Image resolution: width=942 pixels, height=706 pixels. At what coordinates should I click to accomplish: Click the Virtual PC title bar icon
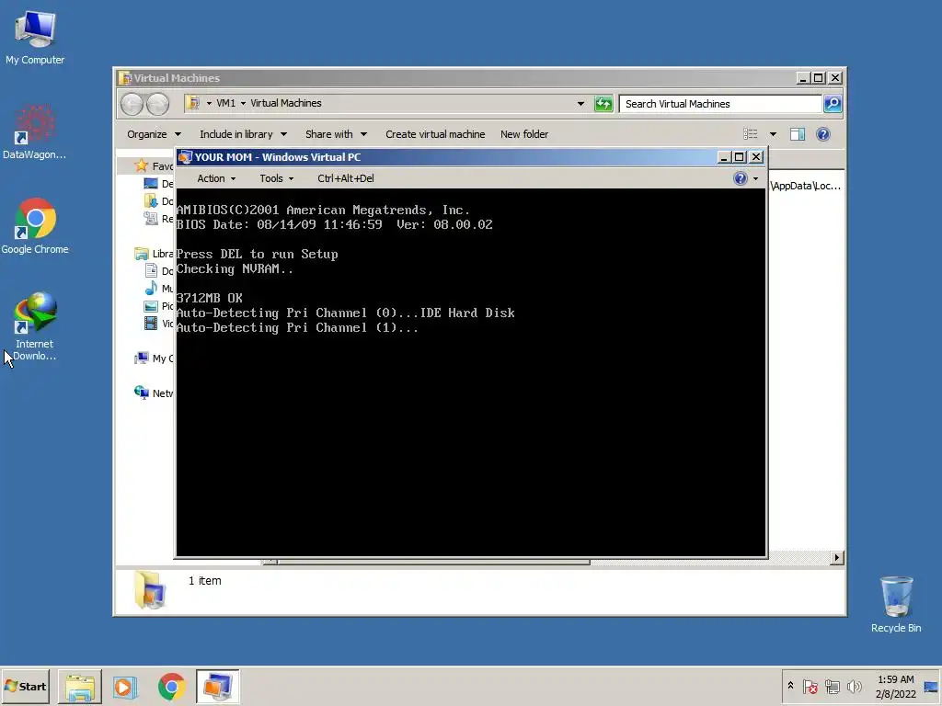point(185,157)
